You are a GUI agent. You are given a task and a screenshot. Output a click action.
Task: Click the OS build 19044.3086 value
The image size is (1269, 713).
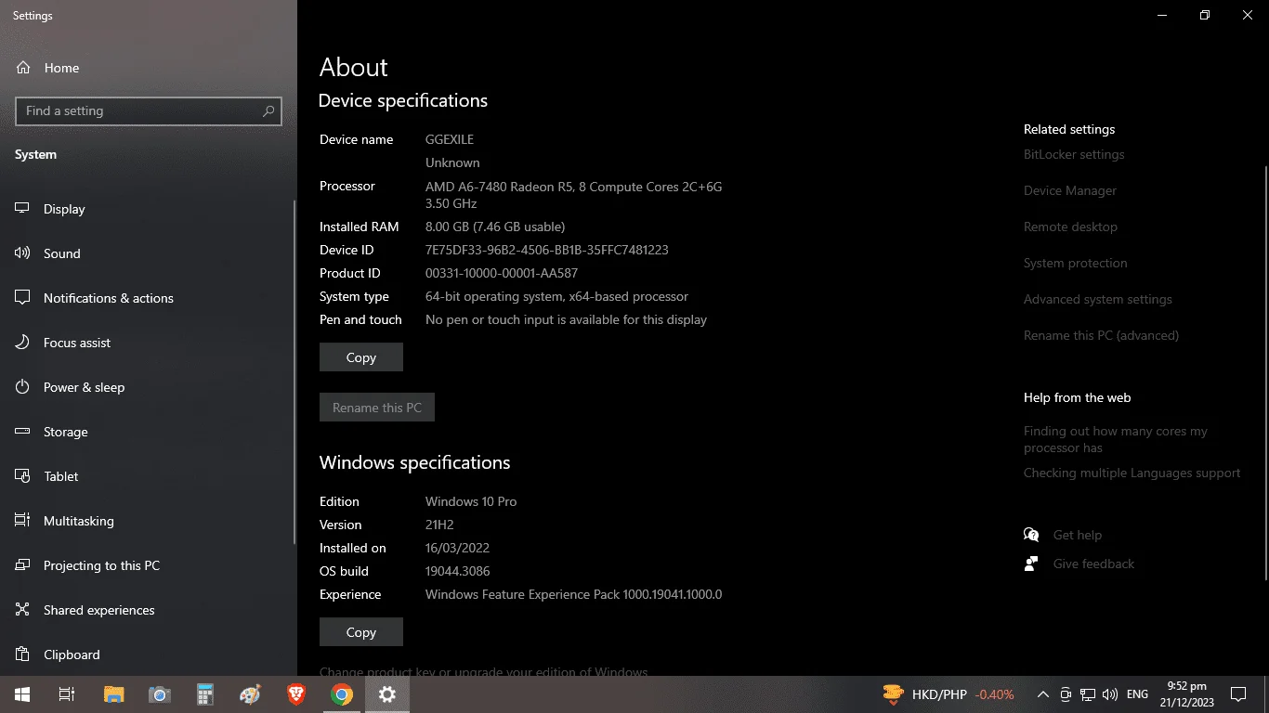[458, 571]
